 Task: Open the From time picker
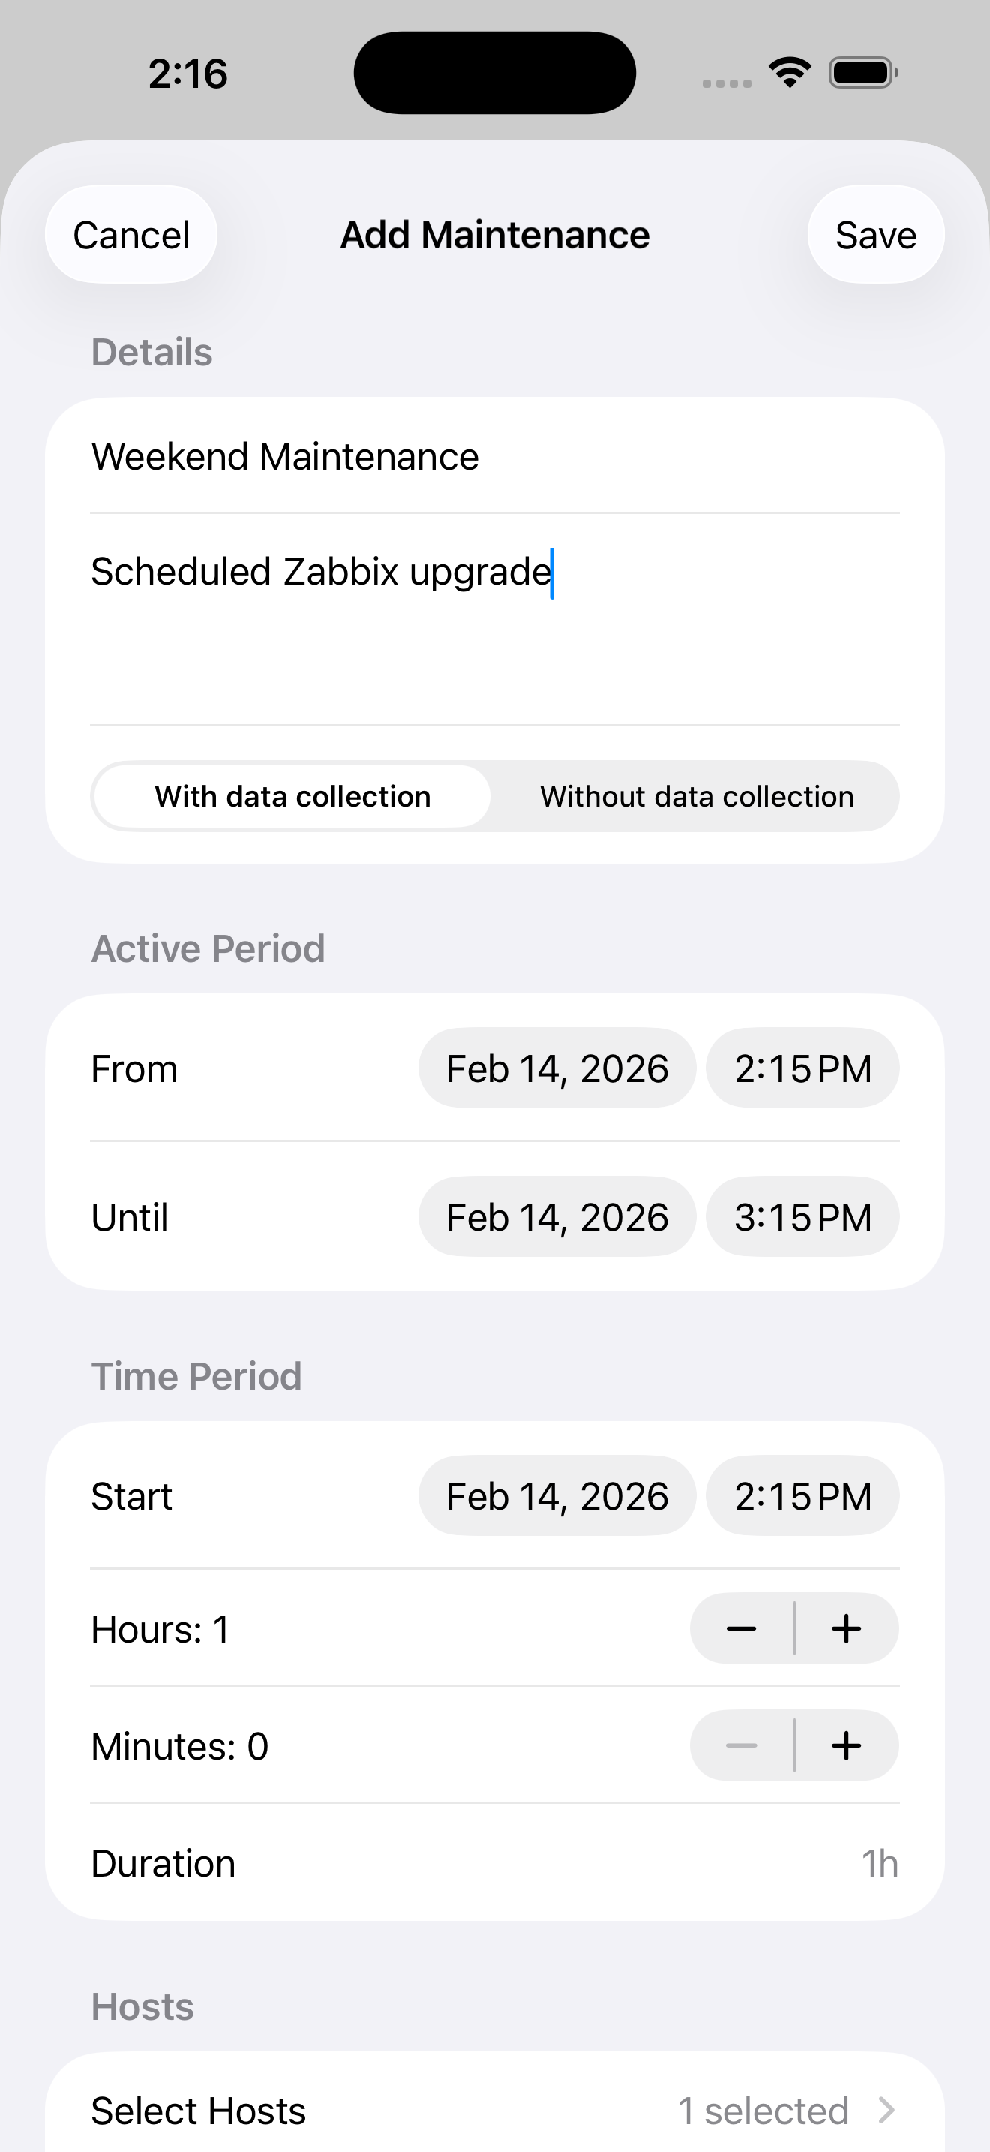click(x=802, y=1068)
